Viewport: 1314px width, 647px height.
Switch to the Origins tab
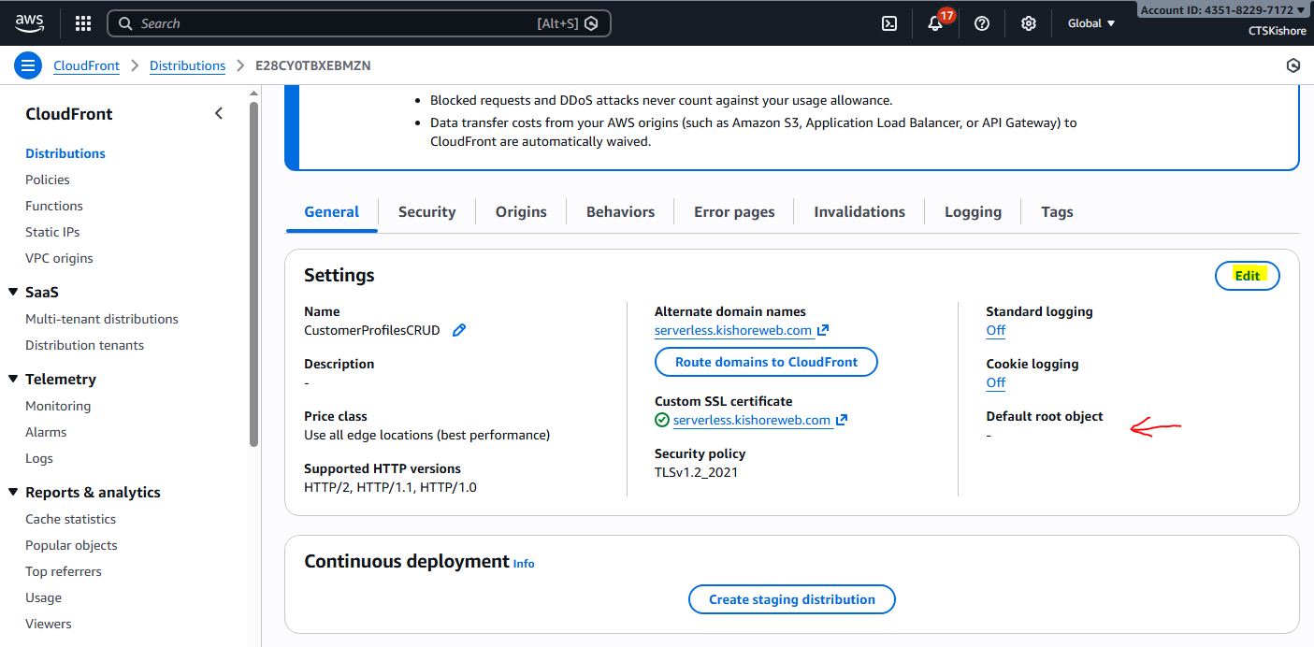click(521, 211)
